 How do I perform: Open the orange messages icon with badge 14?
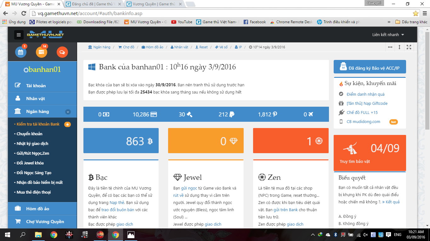pyautogui.click(x=42, y=52)
